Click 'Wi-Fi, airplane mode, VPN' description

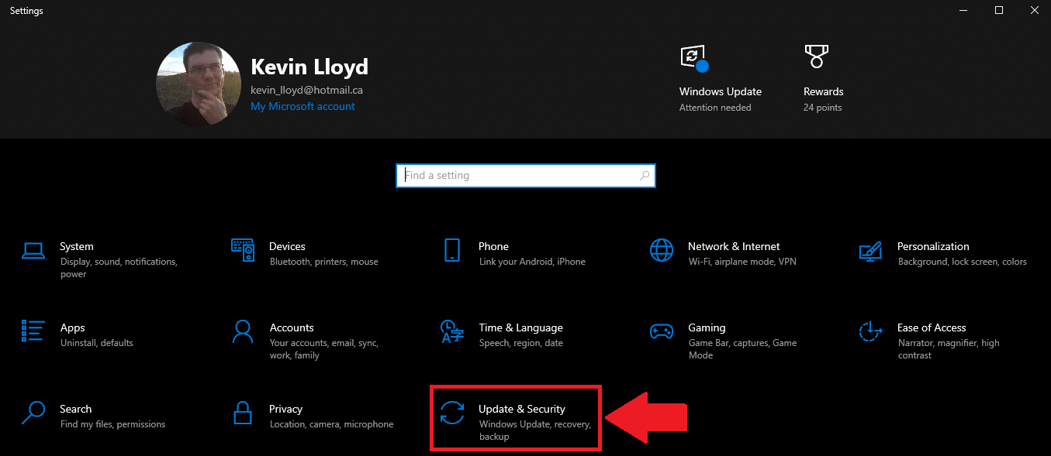pos(742,262)
